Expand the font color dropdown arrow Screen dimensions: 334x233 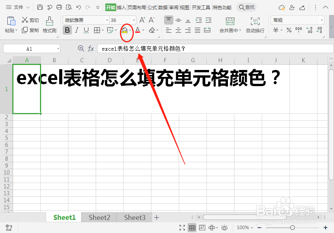pos(143,30)
